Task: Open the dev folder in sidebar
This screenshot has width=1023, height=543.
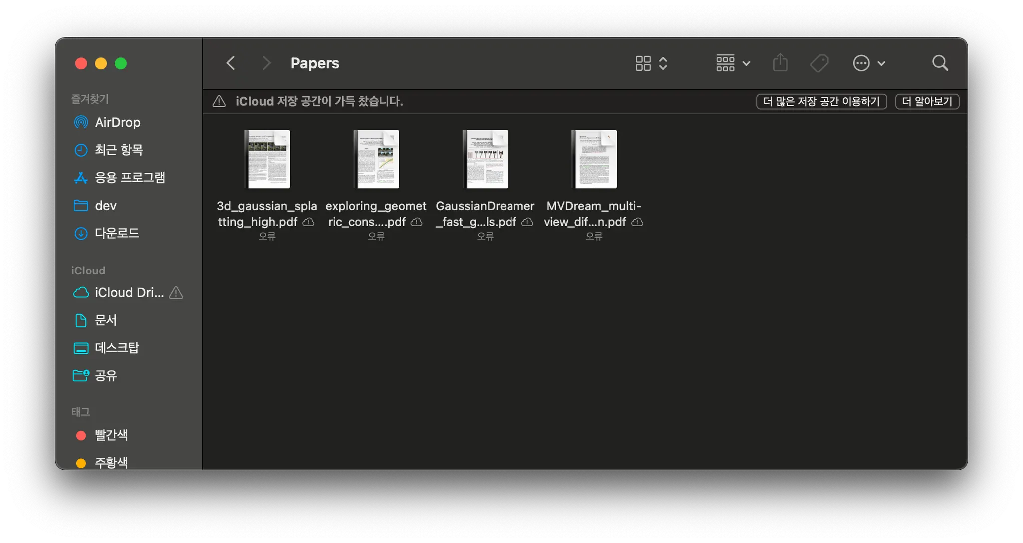Action: pyautogui.click(x=105, y=206)
